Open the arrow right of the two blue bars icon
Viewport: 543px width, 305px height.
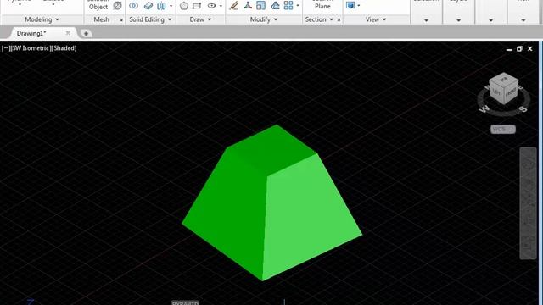coord(171,6)
